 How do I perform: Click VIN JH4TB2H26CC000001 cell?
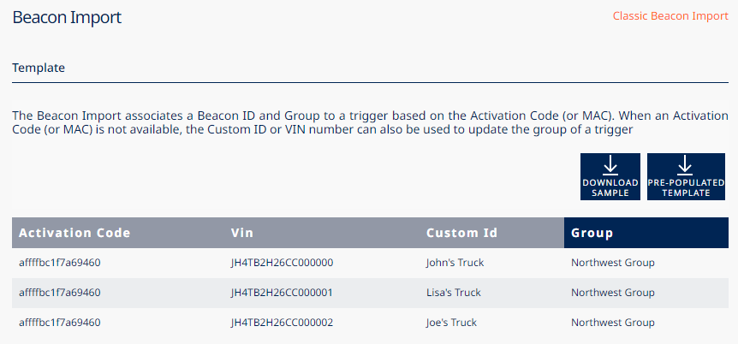(282, 293)
